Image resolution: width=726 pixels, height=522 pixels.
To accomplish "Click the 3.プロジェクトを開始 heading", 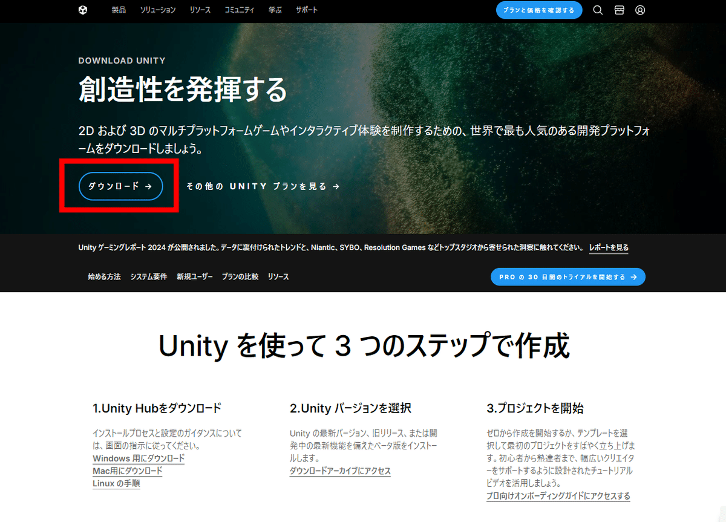I will coord(535,408).
